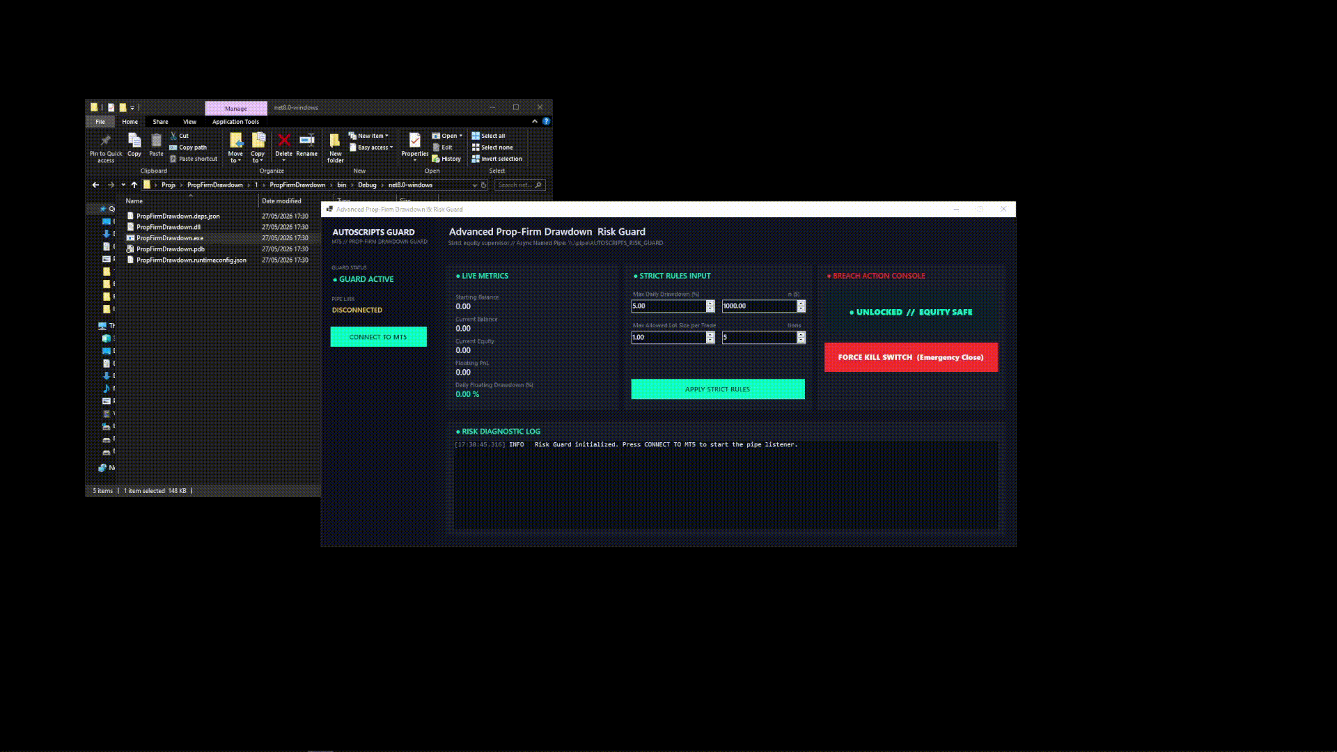Click the Up one level arrow in Explorer
The height and width of the screenshot is (752, 1337).
(134, 185)
